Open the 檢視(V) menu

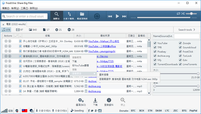(x=15, y=8)
